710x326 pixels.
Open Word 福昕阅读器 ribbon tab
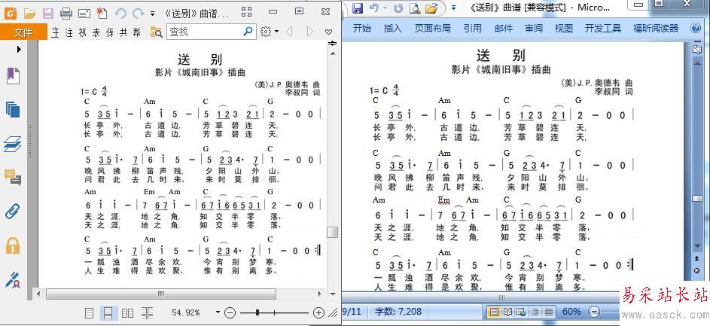[656, 29]
